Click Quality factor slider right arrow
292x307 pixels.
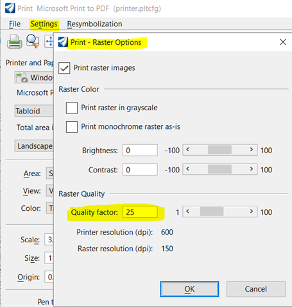pos(252,212)
